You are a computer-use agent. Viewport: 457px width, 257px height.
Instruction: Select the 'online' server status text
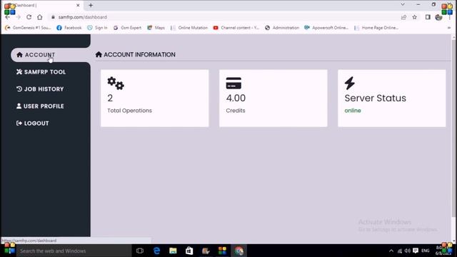coord(353,111)
